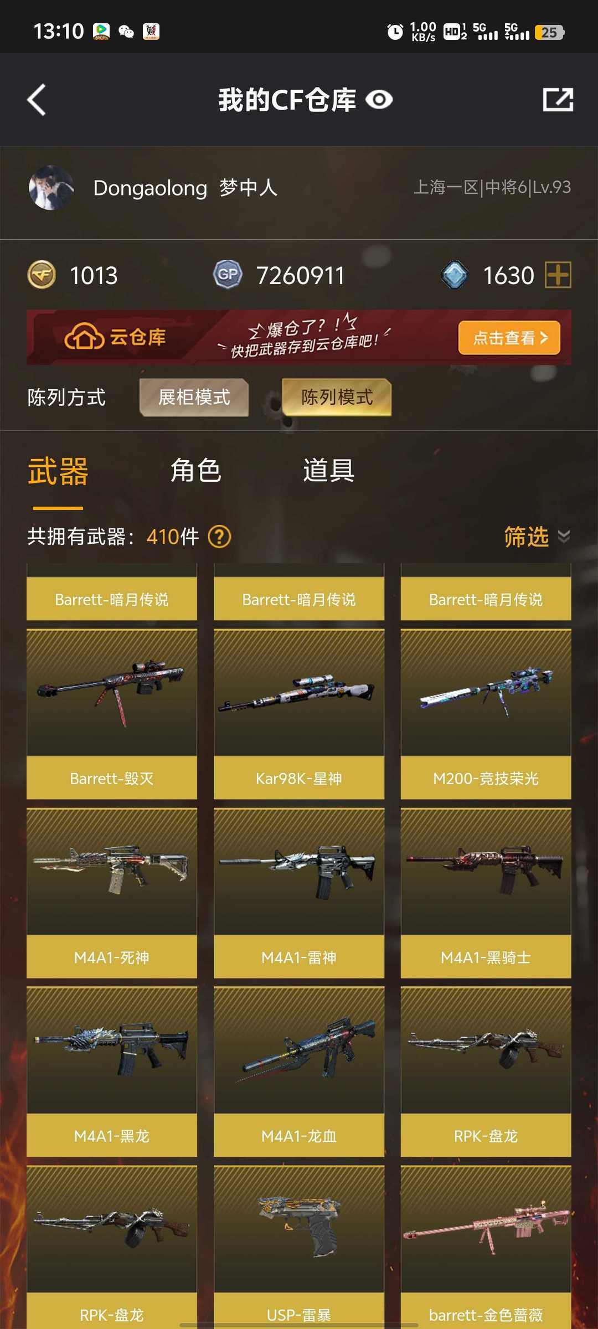Tap the gold CF coin icon
Image resolution: width=598 pixels, height=1329 pixels.
(42, 275)
